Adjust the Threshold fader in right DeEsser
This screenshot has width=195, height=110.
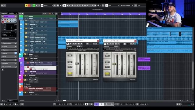click(x=114, y=64)
